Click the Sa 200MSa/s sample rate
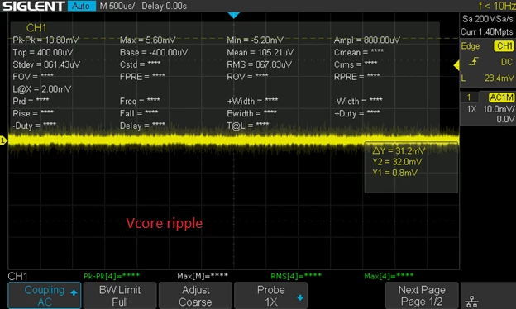This screenshot has height=309, width=516. click(x=487, y=19)
